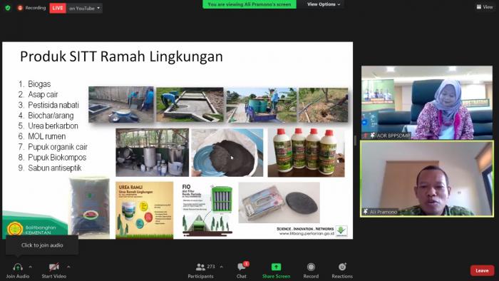Open the View Options menu

pos(324,4)
